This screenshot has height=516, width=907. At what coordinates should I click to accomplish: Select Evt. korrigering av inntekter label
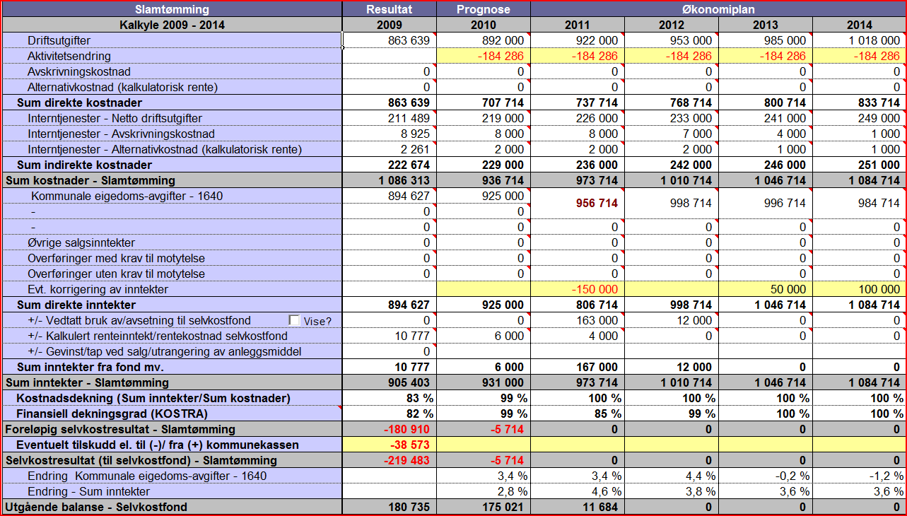coord(172,289)
